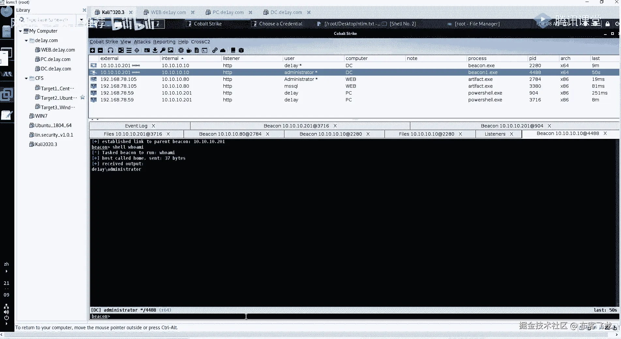Close the Listeners tab

511,134
